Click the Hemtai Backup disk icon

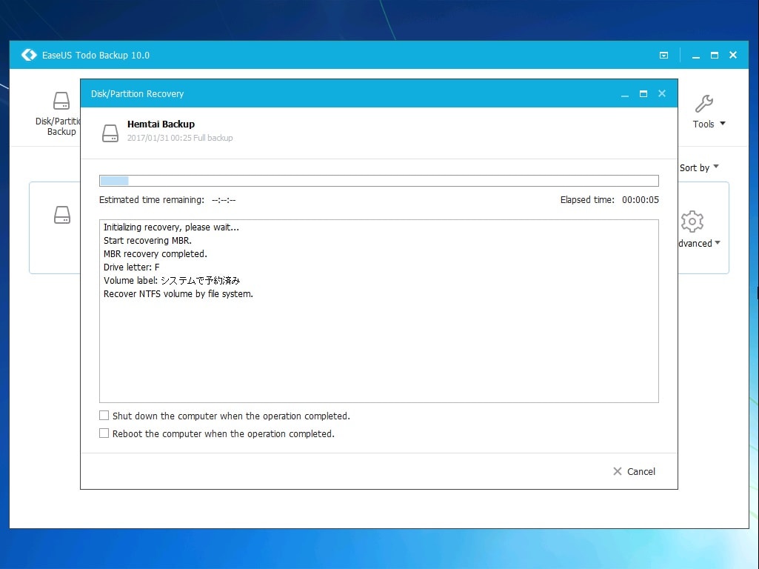(x=110, y=133)
